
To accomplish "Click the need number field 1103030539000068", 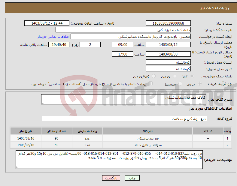I will point(168,23).
